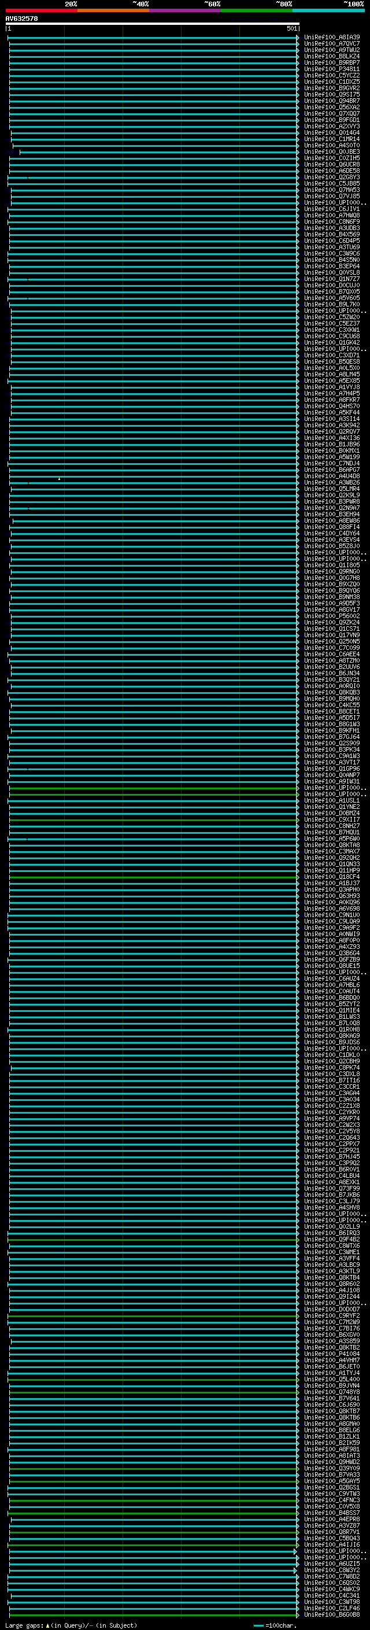Click the white query sequence bar
This screenshot has width=370, height=1630.
[153, 23]
